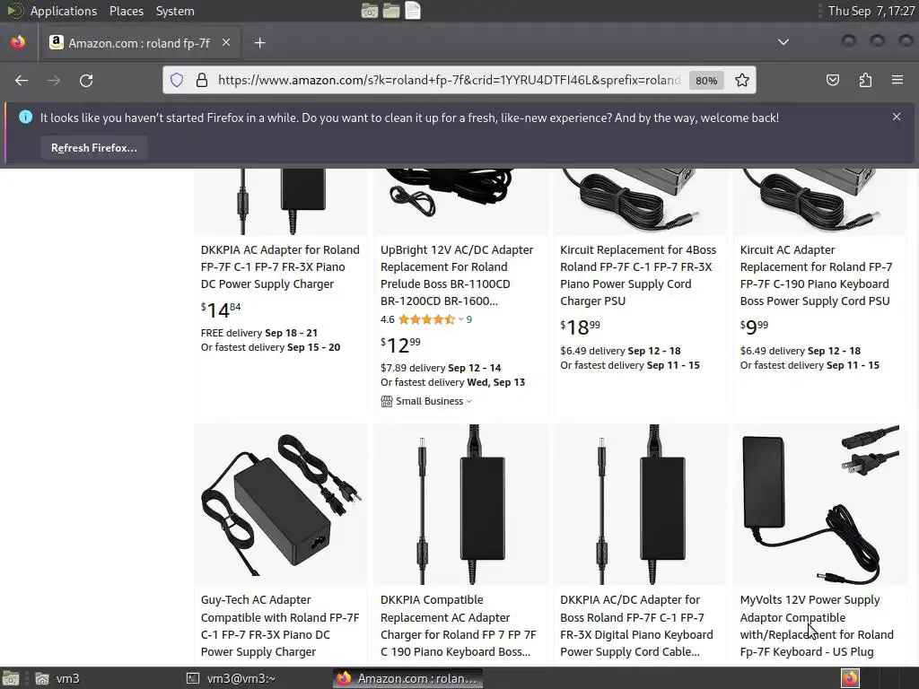The width and height of the screenshot is (919, 689).
Task: Click the GNOME foot logo in top panel
Action: tap(13, 11)
